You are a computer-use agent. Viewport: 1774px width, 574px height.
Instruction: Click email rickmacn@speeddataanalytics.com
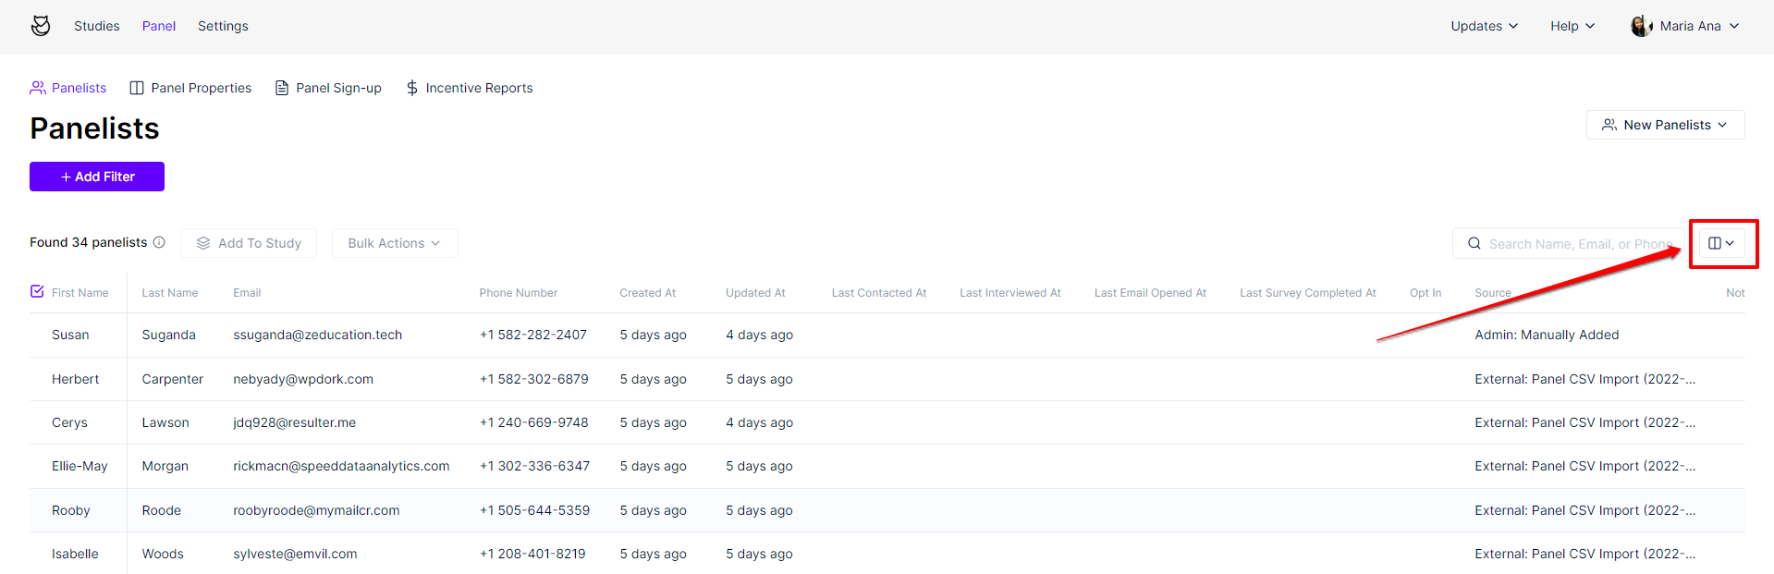coord(341,466)
